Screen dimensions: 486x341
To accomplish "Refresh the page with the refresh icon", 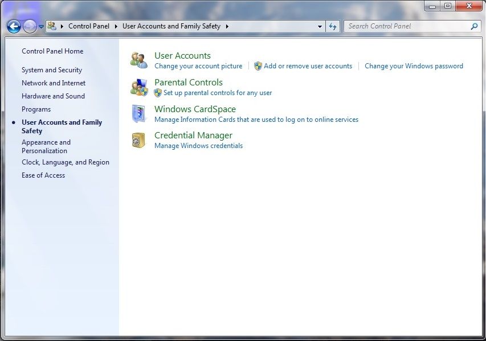I will click(x=332, y=26).
